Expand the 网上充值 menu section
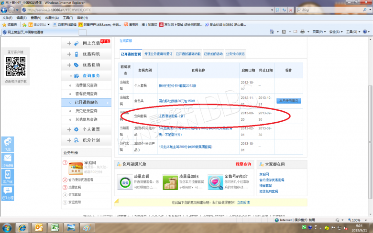373x233 pixels. tap(69, 43)
